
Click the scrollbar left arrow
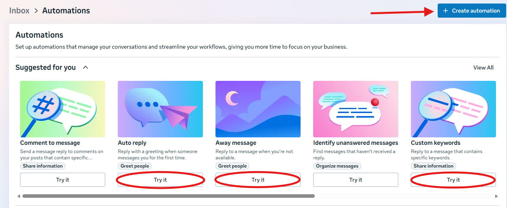pyautogui.click(x=19, y=196)
